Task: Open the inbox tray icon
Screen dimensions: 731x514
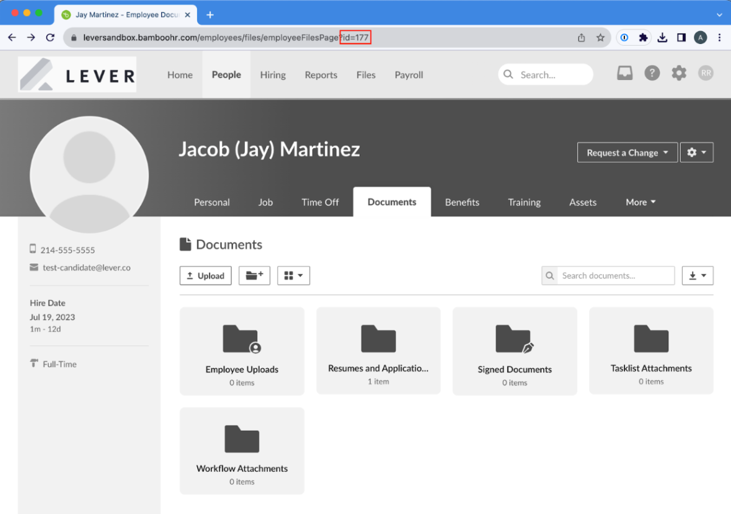Action: [x=625, y=73]
